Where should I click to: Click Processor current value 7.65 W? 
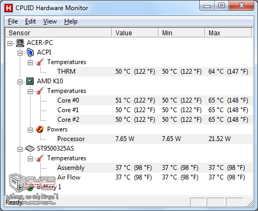click(x=125, y=139)
